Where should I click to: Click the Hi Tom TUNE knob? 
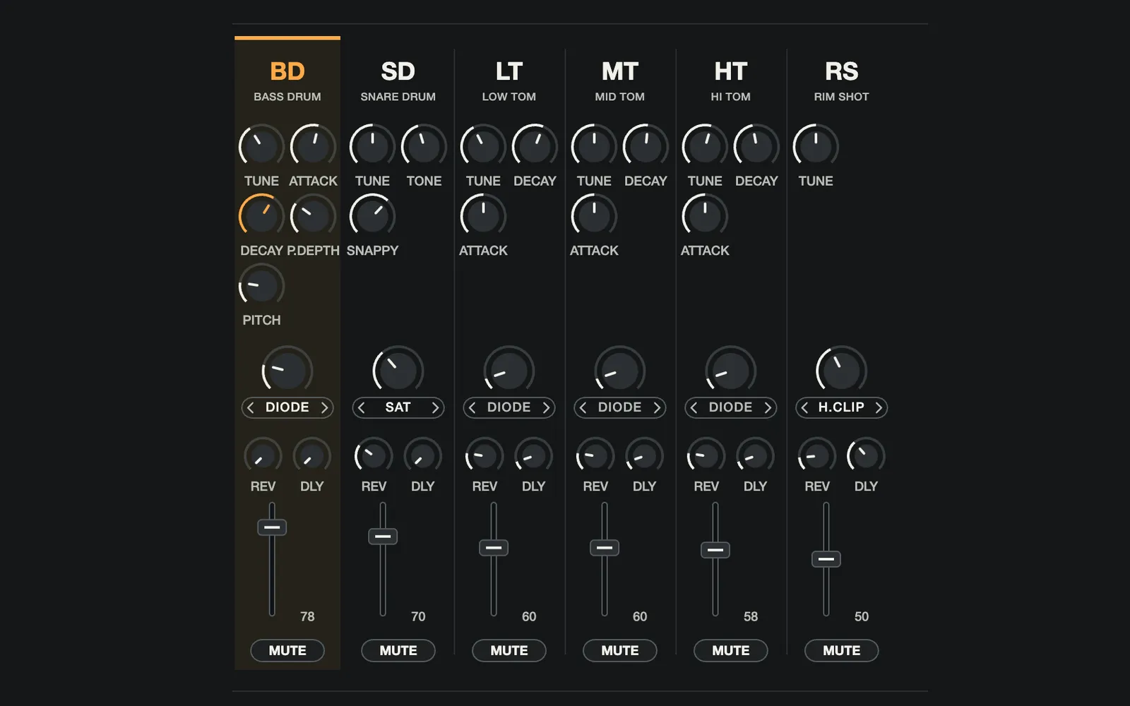click(705, 146)
